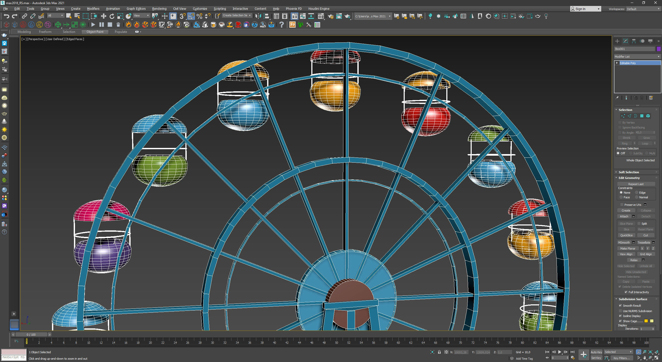Open the Hierarchy command panel tab
The image size is (662, 362).
(x=634, y=41)
